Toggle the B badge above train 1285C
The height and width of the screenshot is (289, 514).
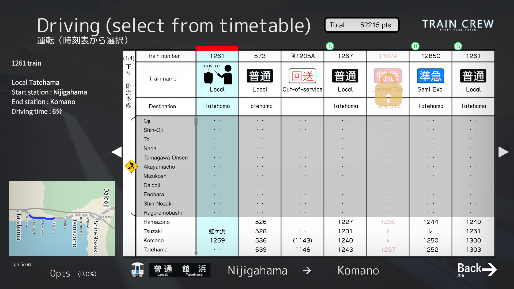click(x=415, y=46)
